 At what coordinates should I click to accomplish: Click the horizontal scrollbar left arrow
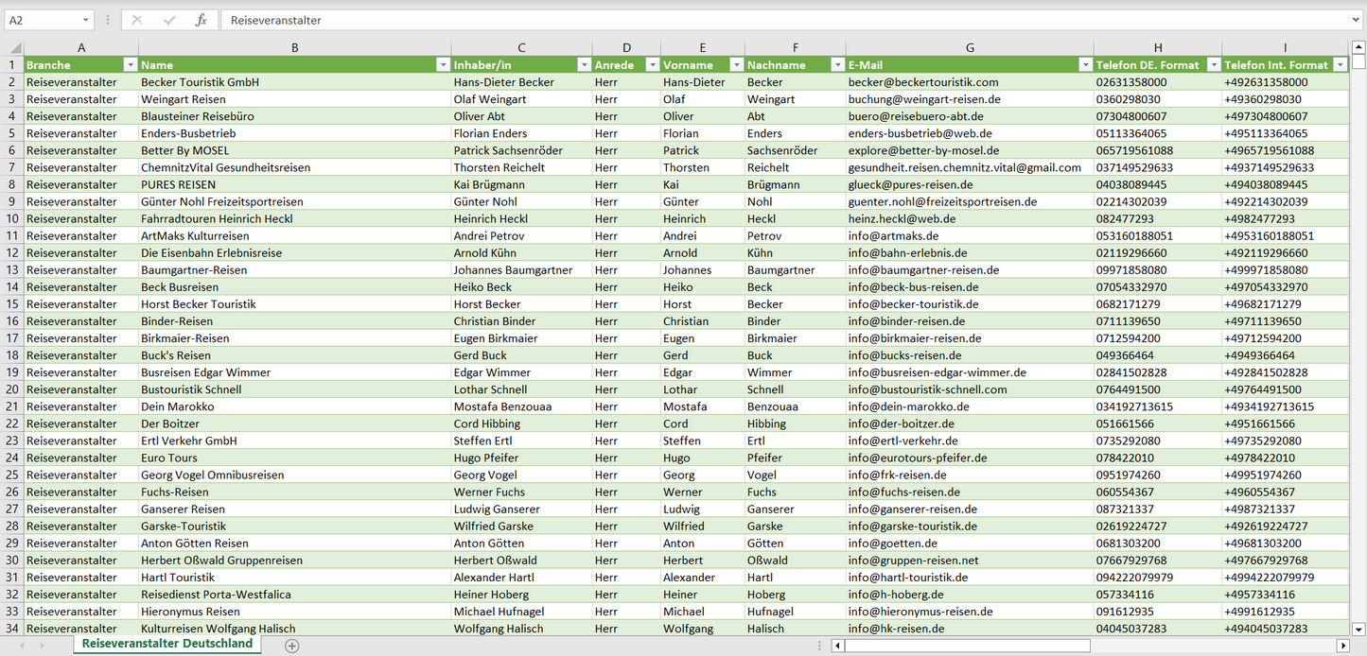click(837, 646)
